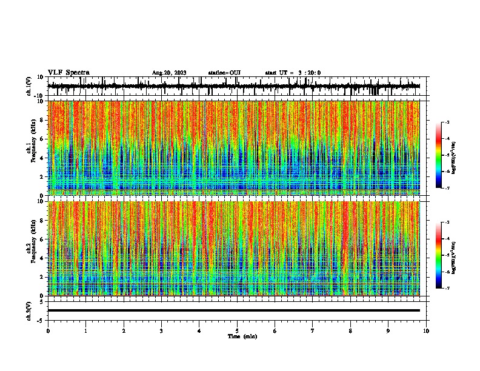Click time axis tick label "9"
The width and height of the screenshot is (480, 371).
click(x=388, y=331)
